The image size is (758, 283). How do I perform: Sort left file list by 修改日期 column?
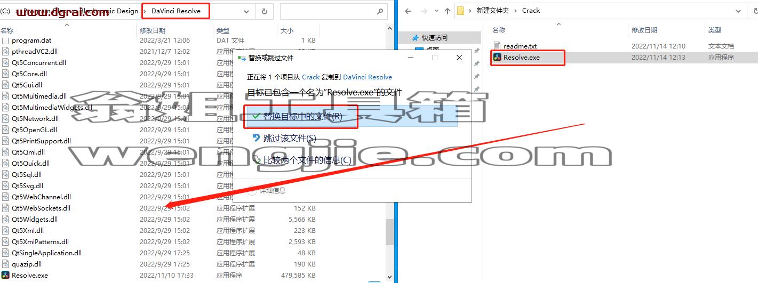coord(153,30)
